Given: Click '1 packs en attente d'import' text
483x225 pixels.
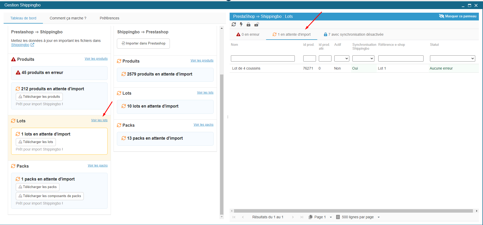Looking at the screenshot, I should 48,179.
